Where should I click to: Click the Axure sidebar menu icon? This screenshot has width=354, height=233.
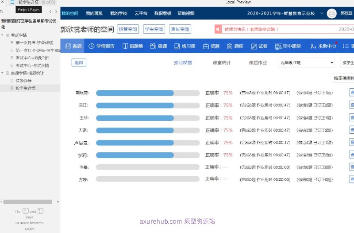12,2
